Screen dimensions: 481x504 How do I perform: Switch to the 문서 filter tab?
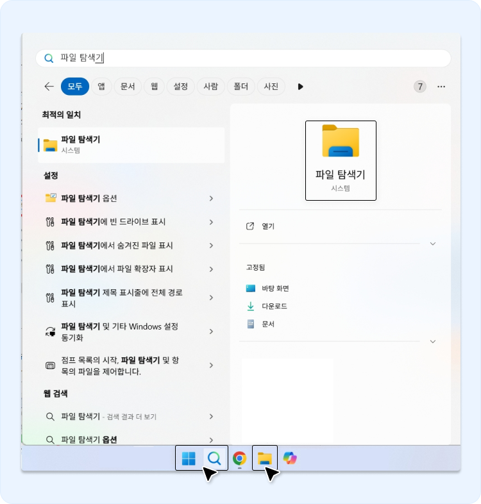128,87
